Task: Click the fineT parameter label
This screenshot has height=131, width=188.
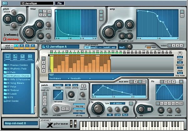Action: coord(122,48)
